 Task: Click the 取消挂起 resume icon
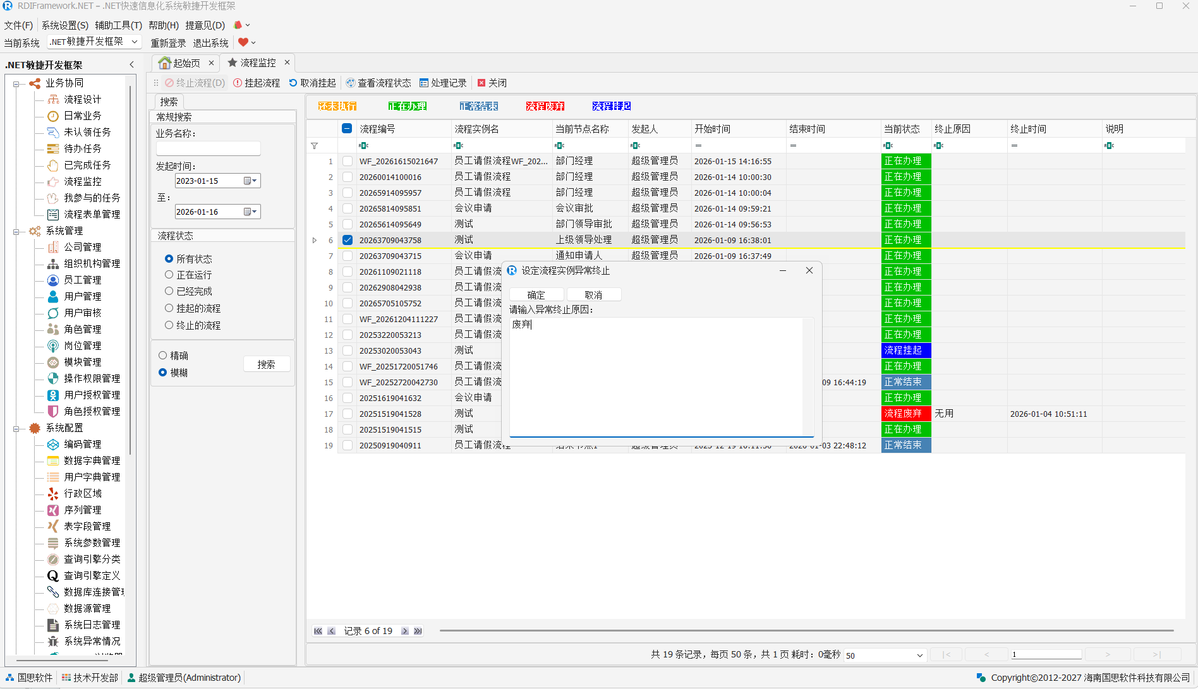[x=293, y=83]
